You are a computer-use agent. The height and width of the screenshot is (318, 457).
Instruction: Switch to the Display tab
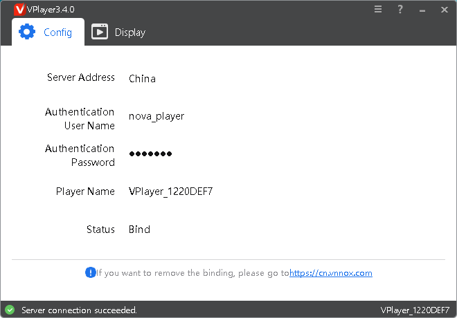[118, 32]
